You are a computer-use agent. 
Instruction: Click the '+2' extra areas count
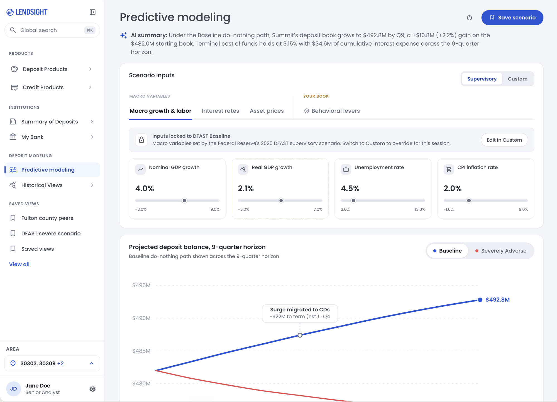[x=60, y=363]
